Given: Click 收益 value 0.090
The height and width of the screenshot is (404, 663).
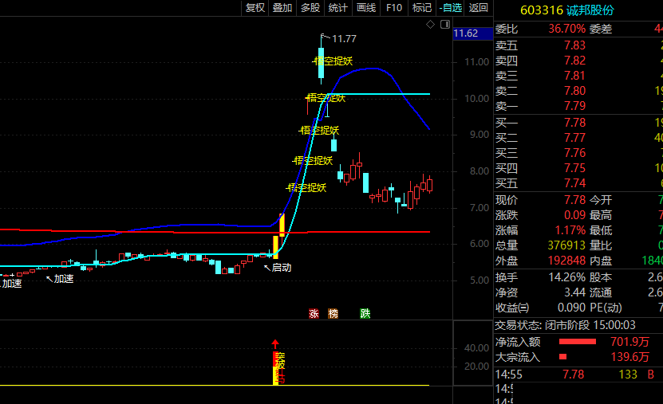Looking at the screenshot, I should [572, 308].
